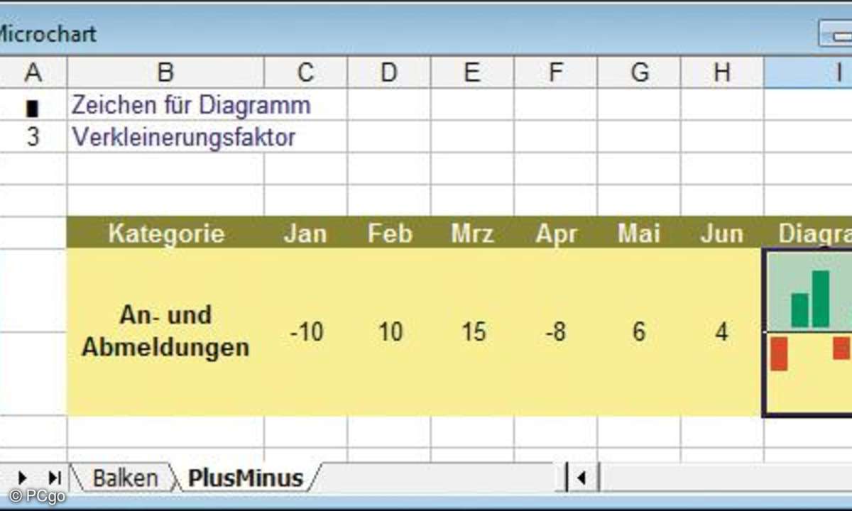Click column E header

[x=472, y=72]
